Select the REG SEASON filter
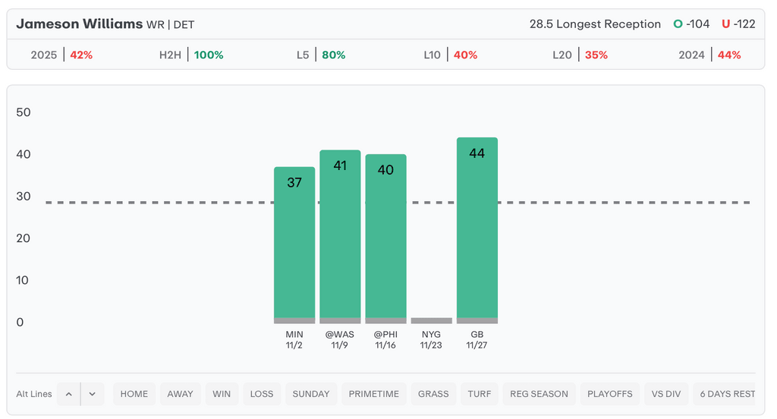 click(x=539, y=394)
